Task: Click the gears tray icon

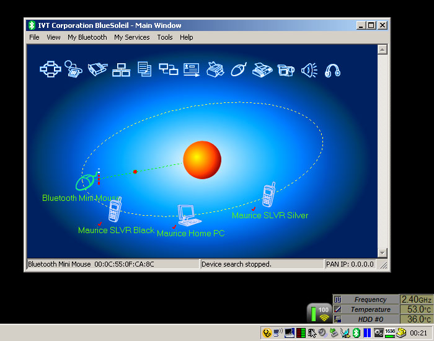Action: point(379,333)
